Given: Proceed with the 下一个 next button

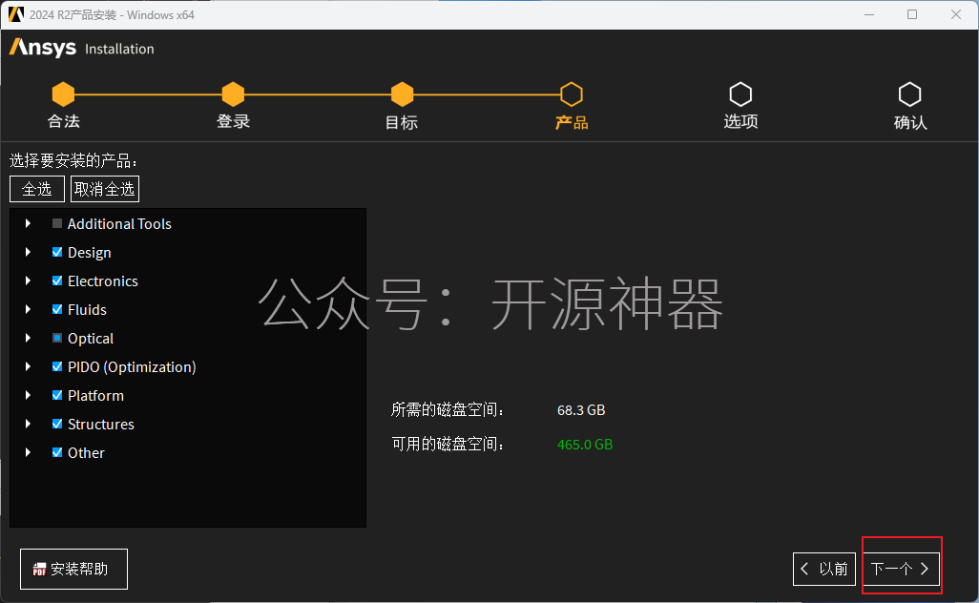Looking at the screenshot, I should point(901,570).
